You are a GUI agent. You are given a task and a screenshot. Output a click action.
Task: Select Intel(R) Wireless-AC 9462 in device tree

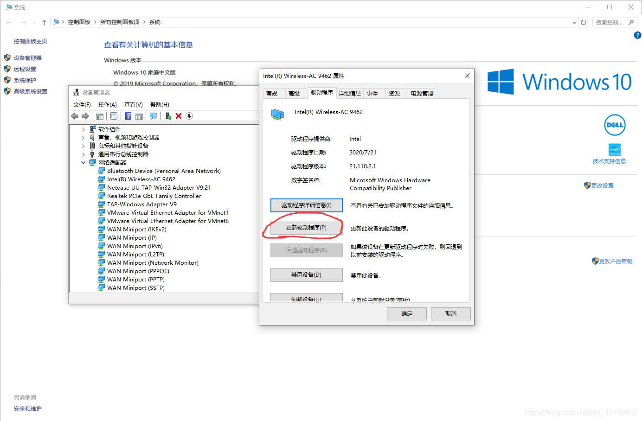141,179
